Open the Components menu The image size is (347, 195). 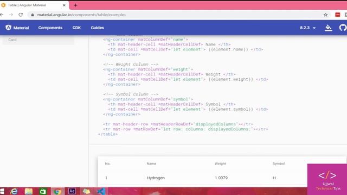coord(50,28)
